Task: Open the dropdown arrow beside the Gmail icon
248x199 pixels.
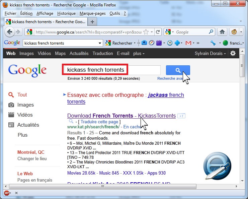Action: (x=193, y=43)
